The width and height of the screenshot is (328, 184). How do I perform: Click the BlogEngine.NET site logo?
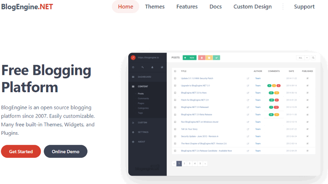[x=27, y=7]
